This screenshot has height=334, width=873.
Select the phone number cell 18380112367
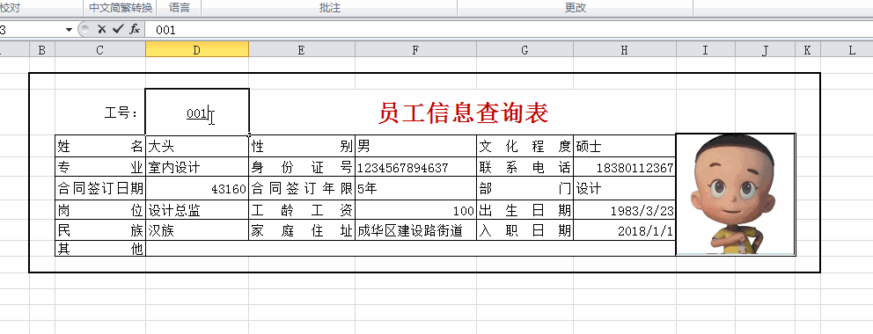(x=624, y=167)
